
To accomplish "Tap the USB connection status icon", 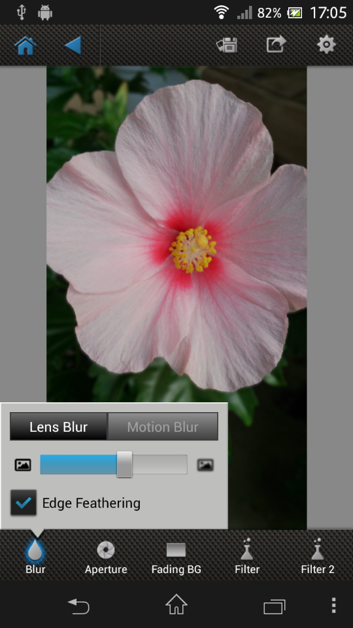I will [21, 12].
